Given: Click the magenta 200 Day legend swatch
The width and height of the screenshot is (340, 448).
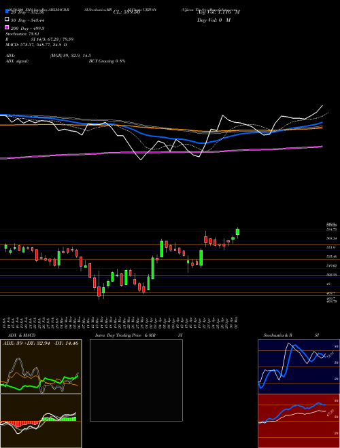Looking at the screenshot, I should coord(7,28).
